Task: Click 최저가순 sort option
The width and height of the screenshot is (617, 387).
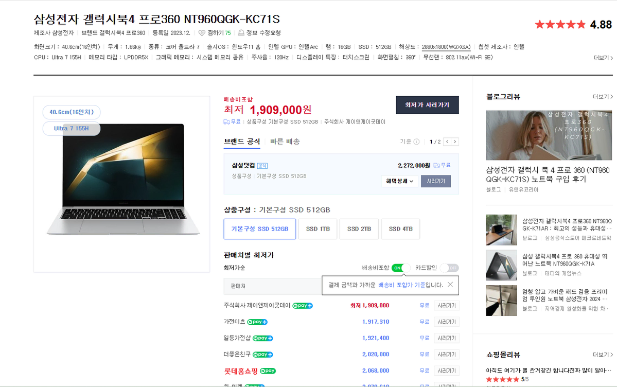Action: [x=235, y=268]
